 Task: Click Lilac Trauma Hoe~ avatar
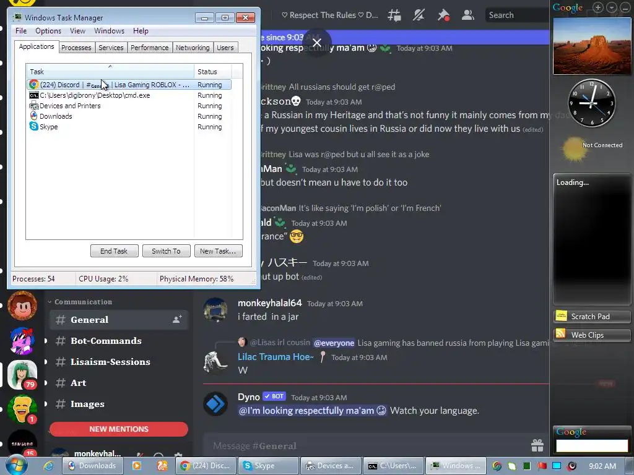point(215,361)
